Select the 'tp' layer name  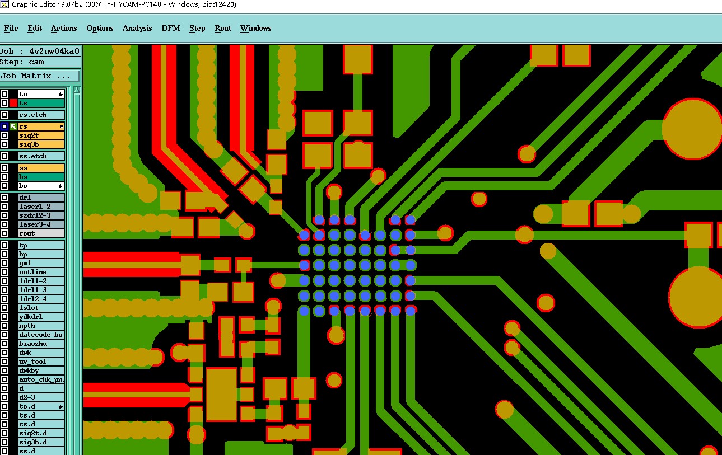click(41, 245)
